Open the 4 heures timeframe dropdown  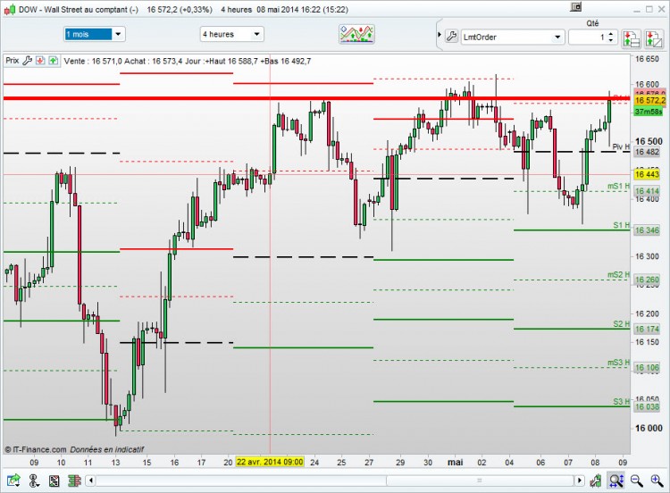point(231,34)
